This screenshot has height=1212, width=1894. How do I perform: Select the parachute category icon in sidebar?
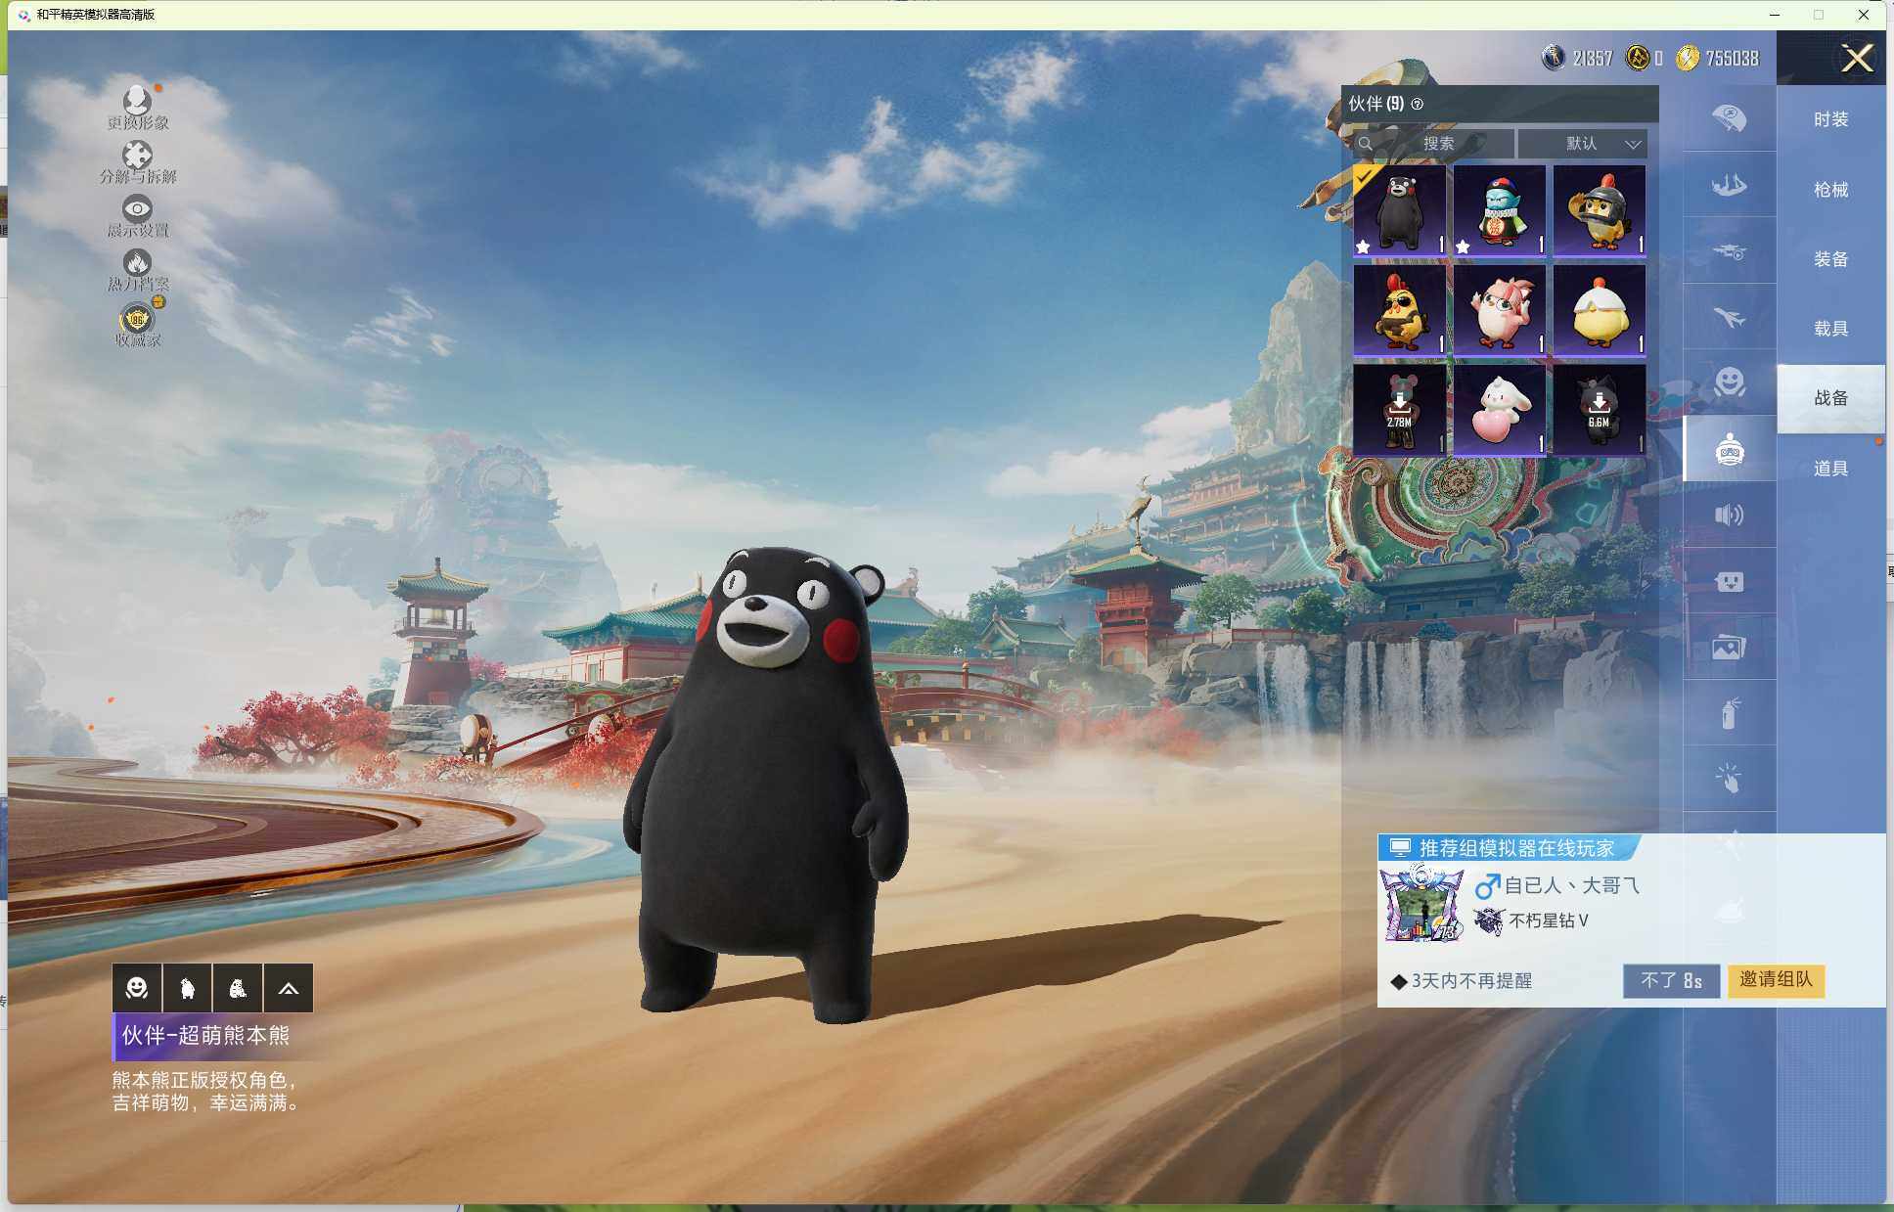point(1729,118)
